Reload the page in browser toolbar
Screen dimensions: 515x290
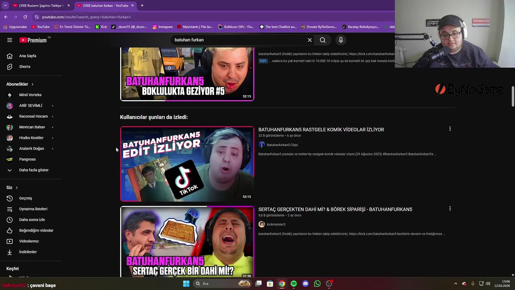(x=25, y=17)
